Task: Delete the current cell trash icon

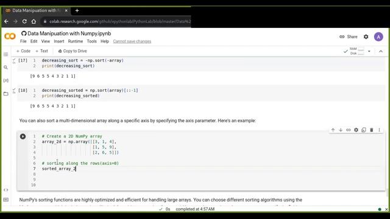Action: pos(372,130)
